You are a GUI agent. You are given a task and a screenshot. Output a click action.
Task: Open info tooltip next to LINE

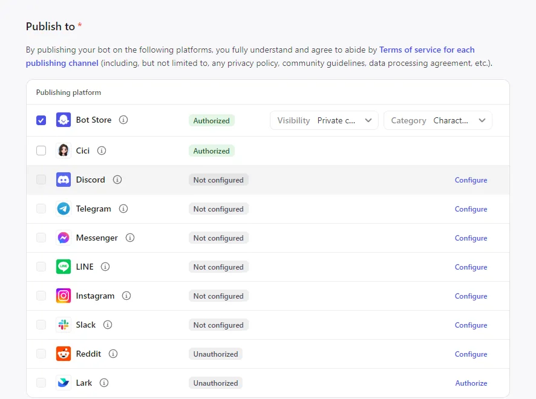(x=105, y=267)
